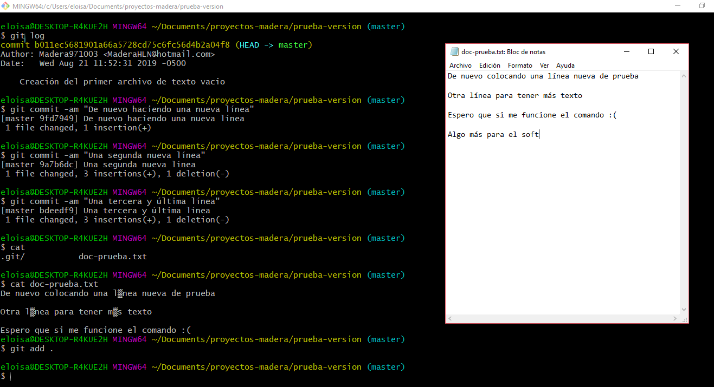Restore down the MINGW64 terminal window
Image resolution: width=714 pixels, height=387 pixels.
click(x=702, y=6)
